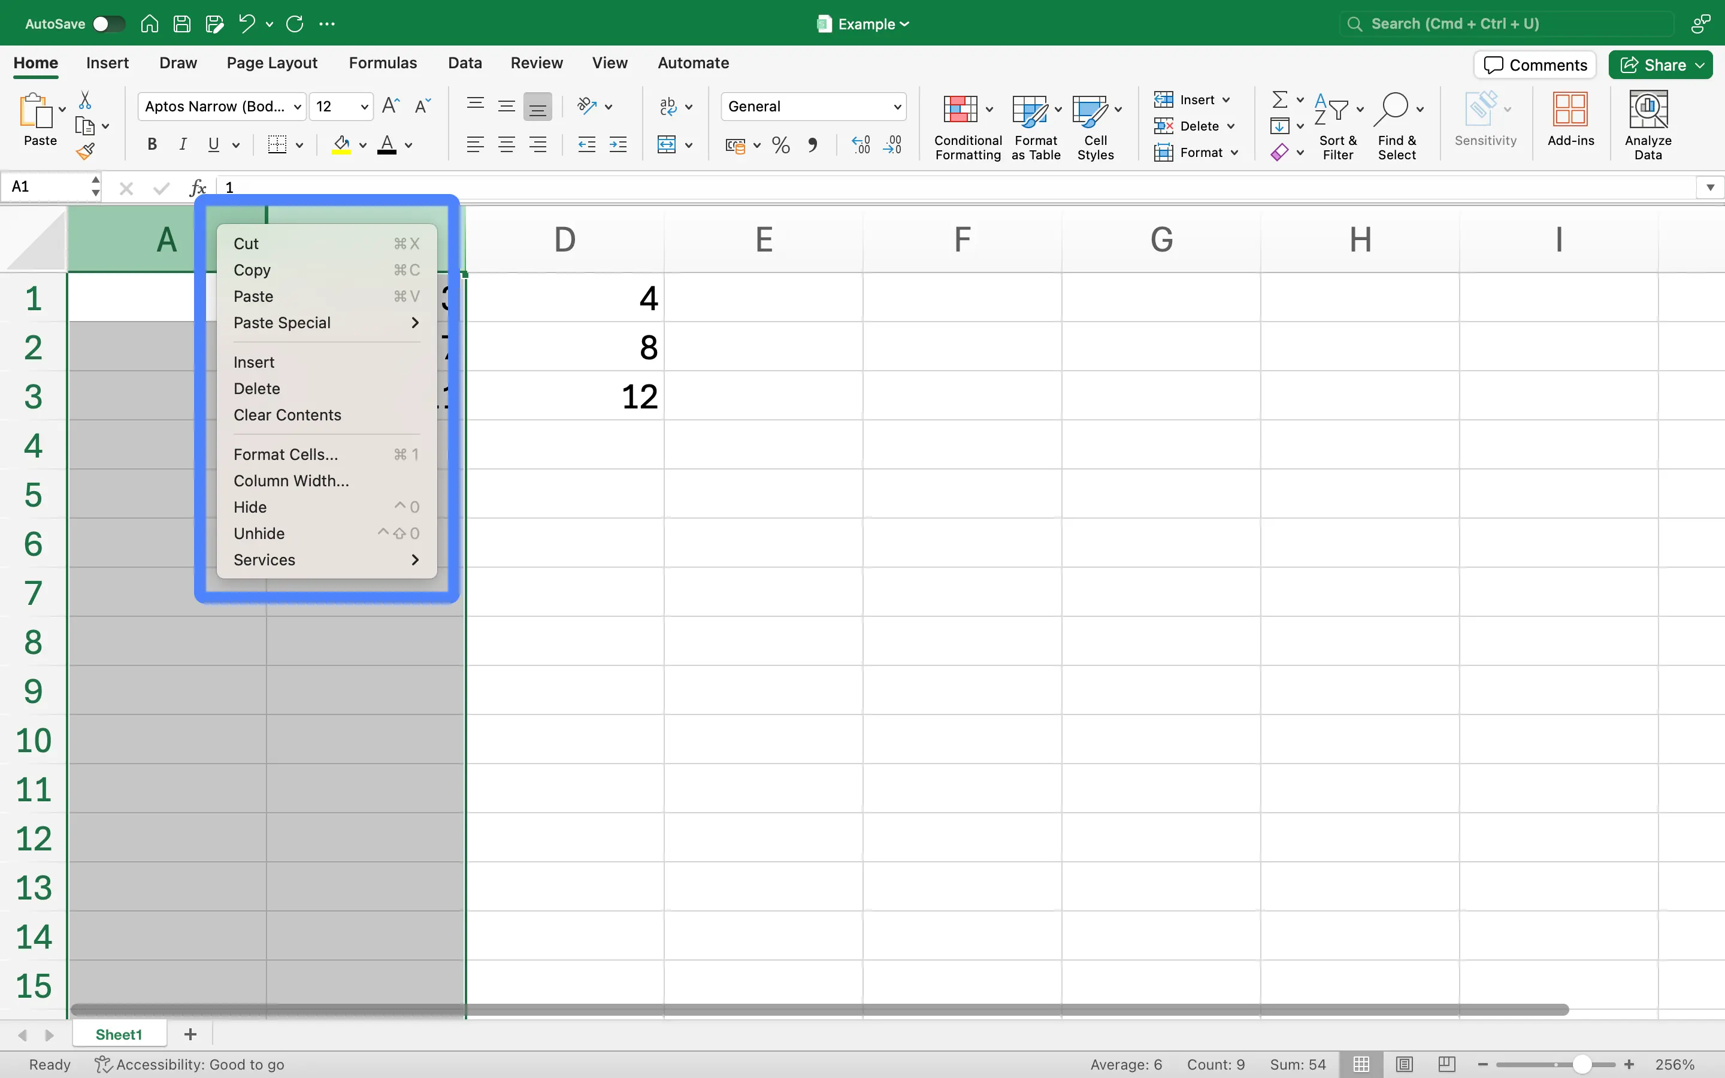The image size is (1725, 1078).
Task: Click the zoom slider handle
Action: tap(1582, 1064)
